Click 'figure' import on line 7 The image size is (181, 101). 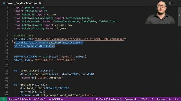61,29
